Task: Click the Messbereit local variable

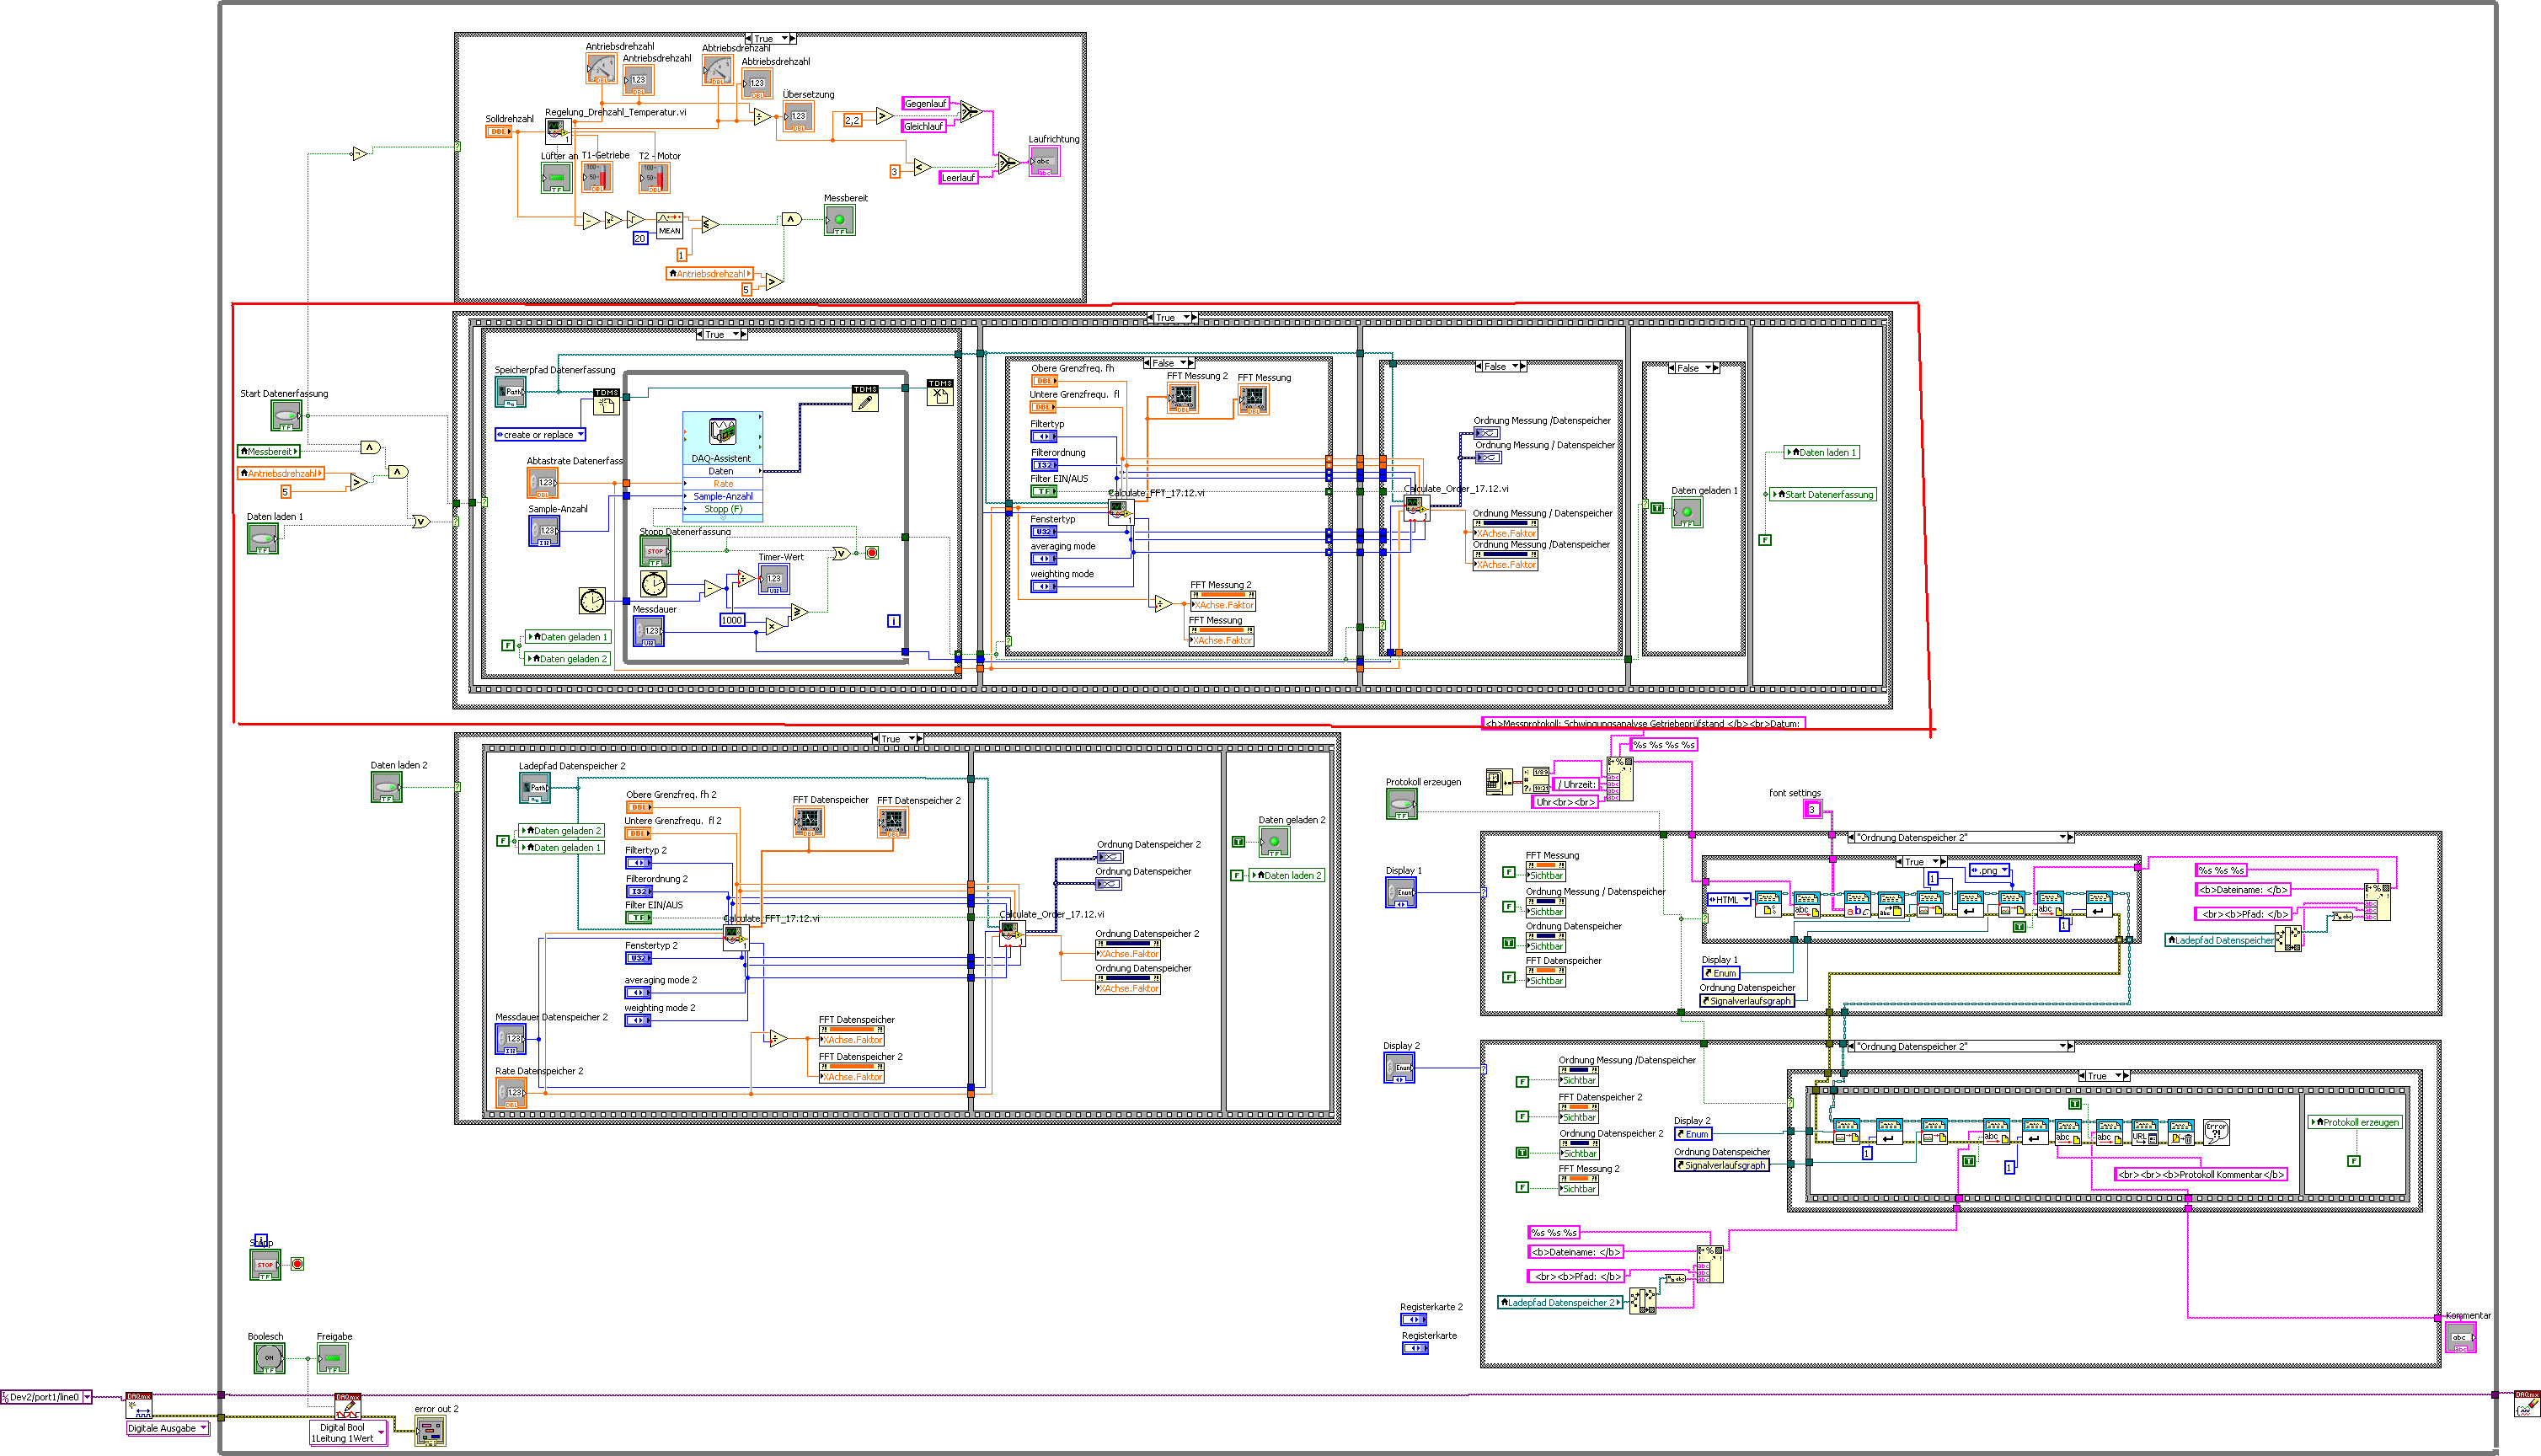Action: click(269, 452)
